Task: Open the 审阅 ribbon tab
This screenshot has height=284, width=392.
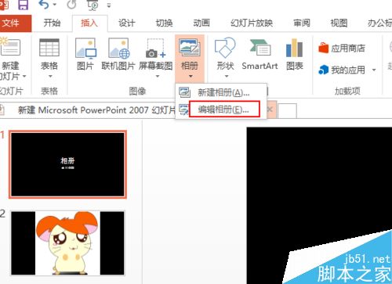Action: click(x=302, y=23)
